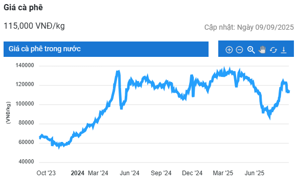The image size is (298, 187).
Task: Click the Mar '25 x-axis label
Action: 223,173
